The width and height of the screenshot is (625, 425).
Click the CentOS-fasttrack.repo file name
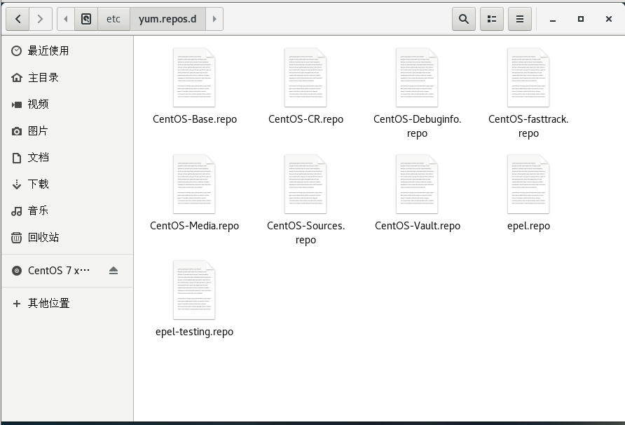[x=528, y=126]
